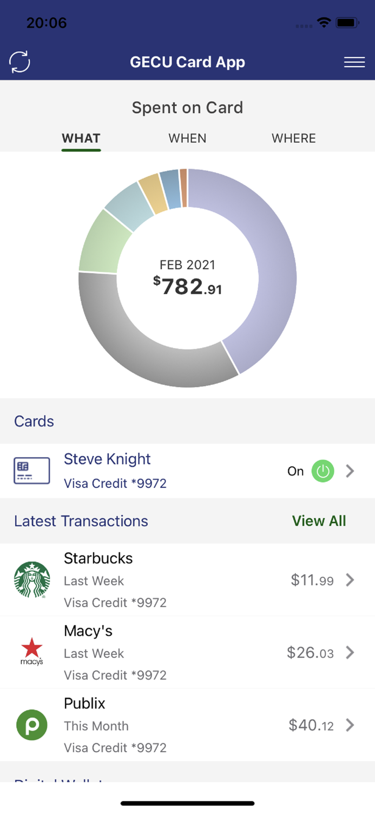
Task: Select the WHAT tab
Action: point(81,138)
